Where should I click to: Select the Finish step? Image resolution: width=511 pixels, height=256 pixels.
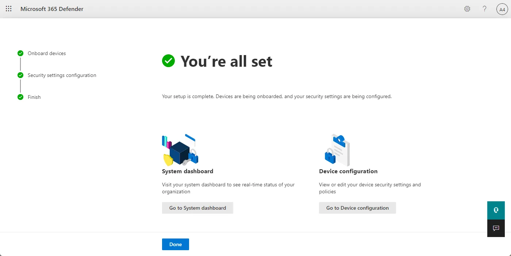coord(34,97)
